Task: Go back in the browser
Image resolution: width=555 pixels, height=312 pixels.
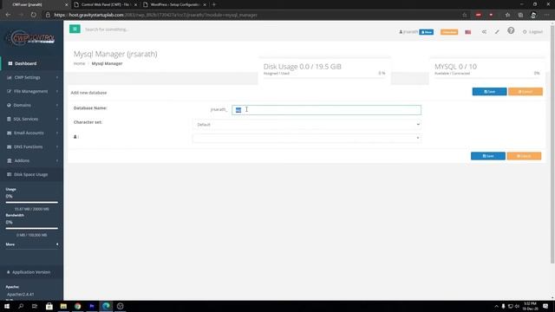Action: (8, 15)
